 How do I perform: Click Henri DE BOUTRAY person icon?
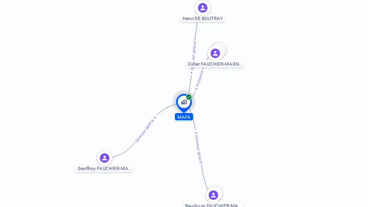tap(203, 8)
